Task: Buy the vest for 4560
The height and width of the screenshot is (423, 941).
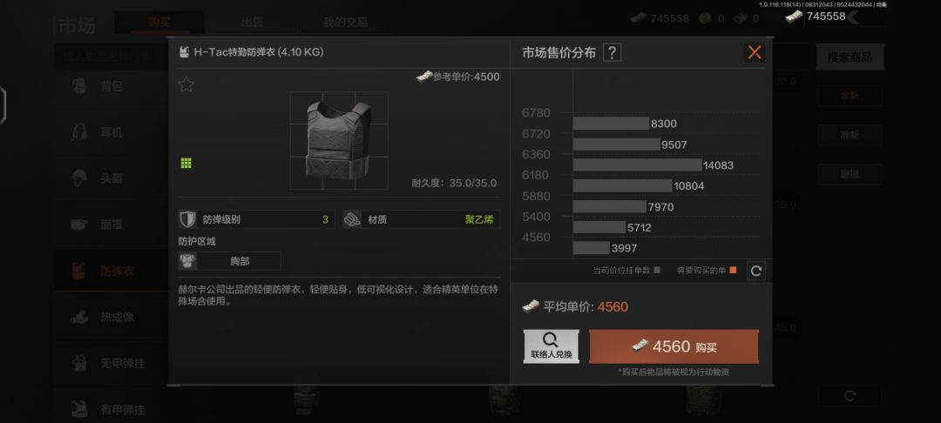Action: [x=674, y=346]
